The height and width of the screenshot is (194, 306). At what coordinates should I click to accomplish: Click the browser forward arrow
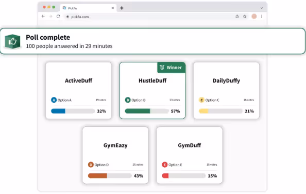[50, 17]
